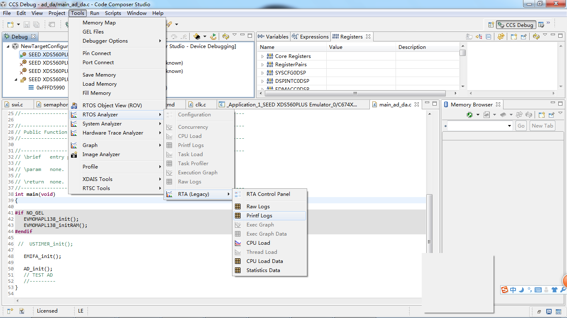Click RTOS Object View (ROV) entry
The height and width of the screenshot is (318, 567).
(x=112, y=106)
